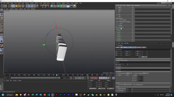Play the animation forwards
Image resolution: width=174 pixels, height=97 pixels.
tap(79, 78)
